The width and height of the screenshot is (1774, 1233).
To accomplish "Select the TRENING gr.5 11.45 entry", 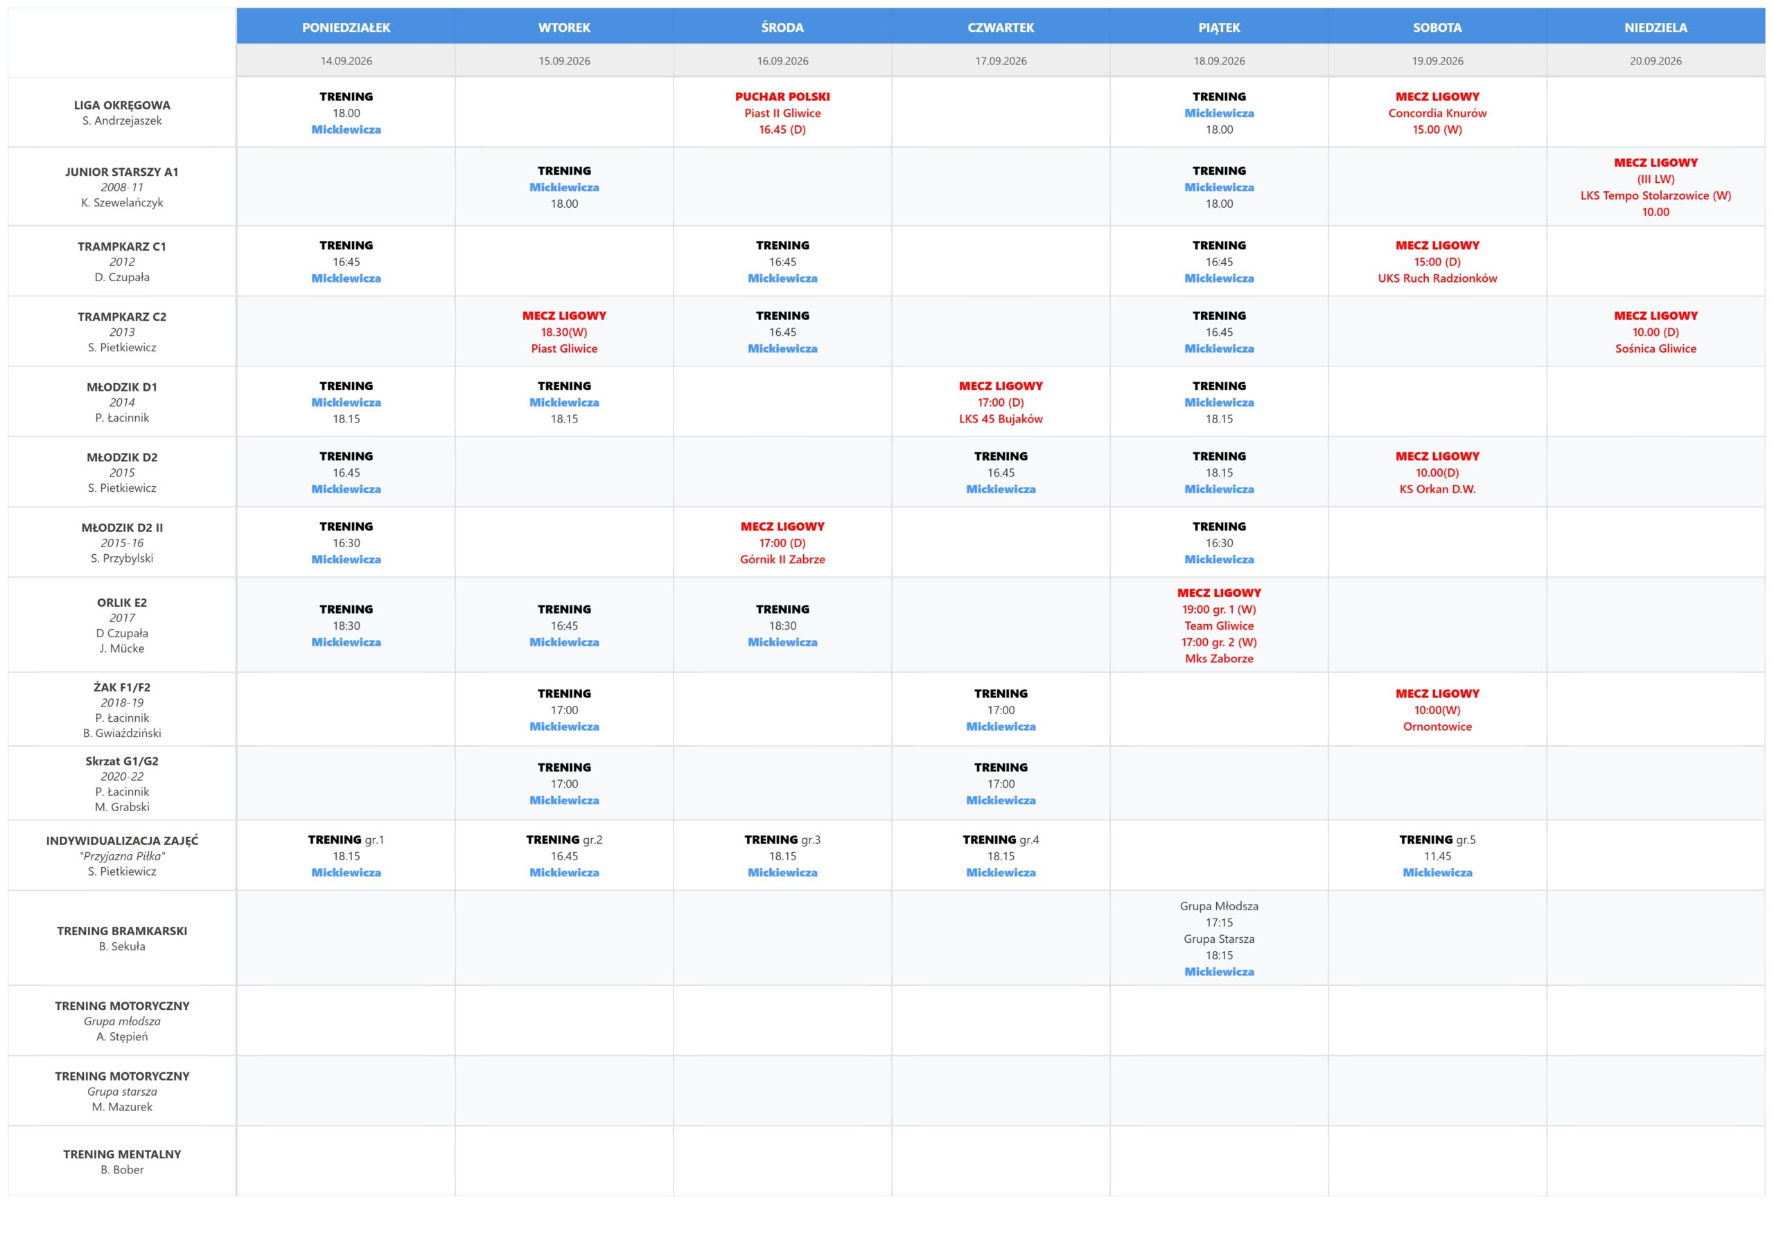I will click(1437, 855).
